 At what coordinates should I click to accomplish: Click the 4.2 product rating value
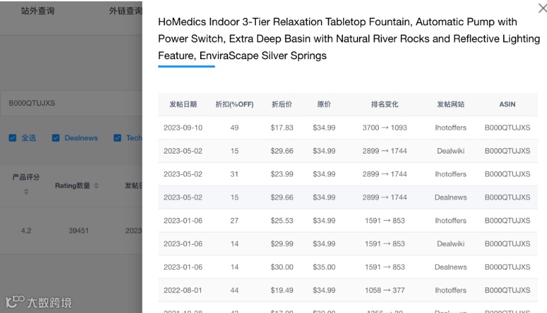26,231
